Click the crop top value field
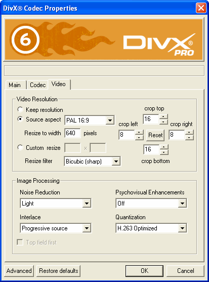 coord(151,119)
